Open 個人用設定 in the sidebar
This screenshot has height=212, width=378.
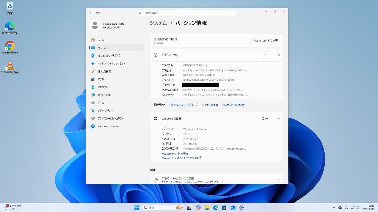click(x=117, y=72)
